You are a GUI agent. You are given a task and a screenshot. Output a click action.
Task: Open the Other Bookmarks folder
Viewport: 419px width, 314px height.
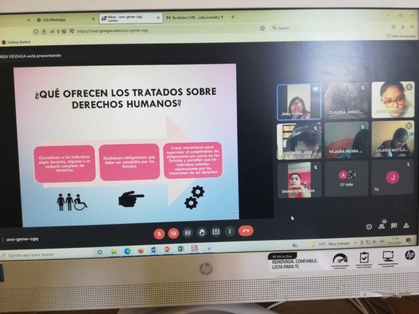point(401,36)
